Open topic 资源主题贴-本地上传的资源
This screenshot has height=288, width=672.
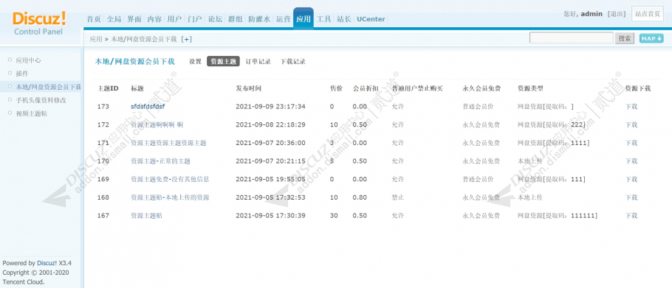[170, 197]
